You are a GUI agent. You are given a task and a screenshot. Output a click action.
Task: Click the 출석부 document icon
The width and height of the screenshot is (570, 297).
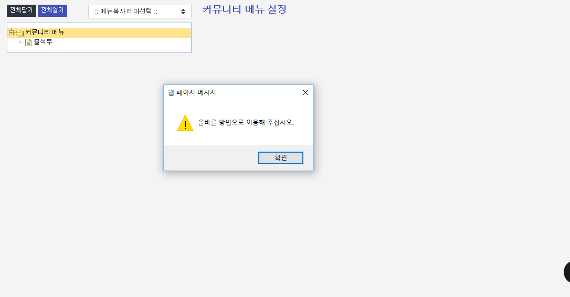coord(29,43)
